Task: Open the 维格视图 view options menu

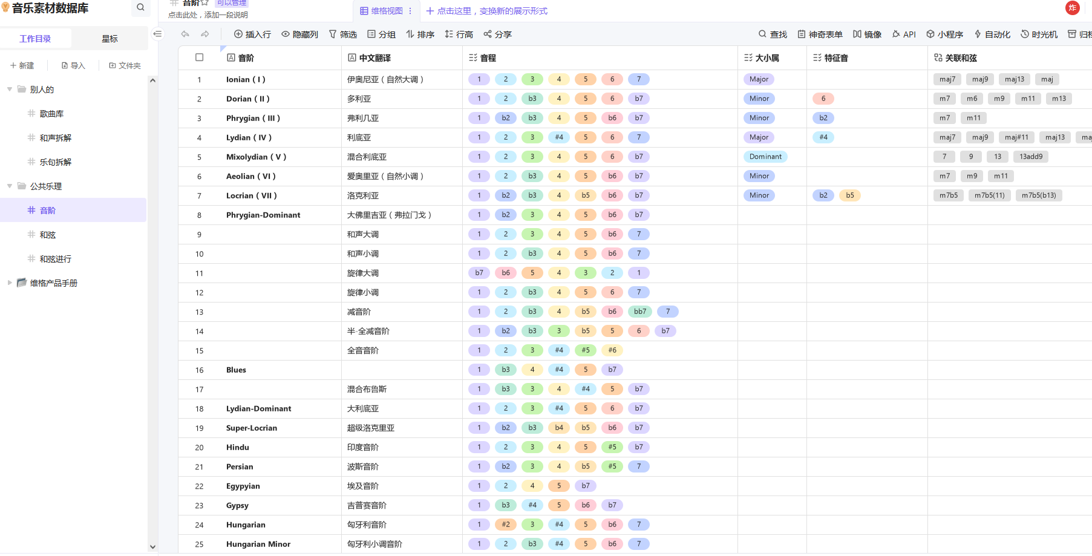Action: (x=410, y=11)
